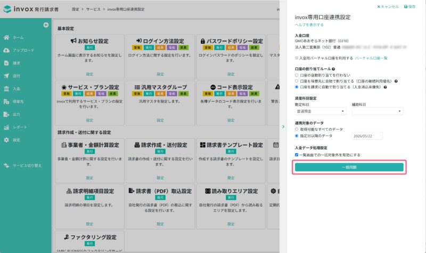
Task: Select 口座の自動割り当てを行わない radio
Action: pyautogui.click(x=297, y=75)
